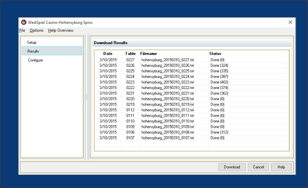Click status Done (312)
308x188 pixels.
point(219,132)
